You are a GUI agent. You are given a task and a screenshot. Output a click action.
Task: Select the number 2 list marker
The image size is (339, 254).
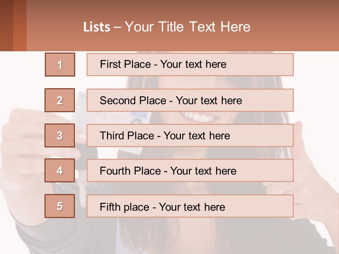point(60,100)
